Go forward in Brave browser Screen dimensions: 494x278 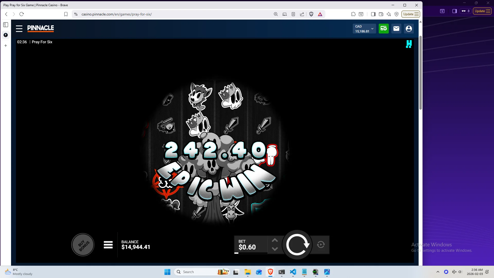click(x=14, y=14)
